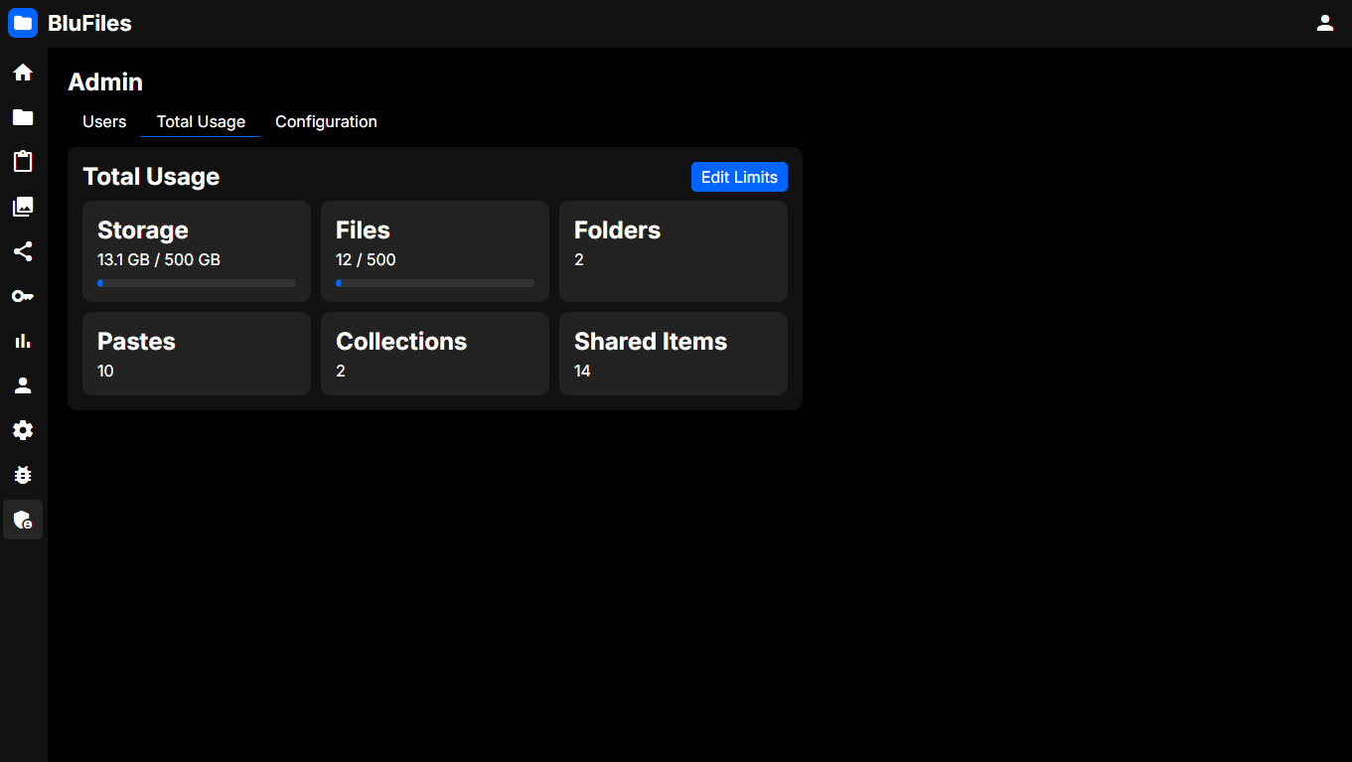Image resolution: width=1352 pixels, height=762 pixels.
Task: Click the Edit Limits button
Action: 739,177
